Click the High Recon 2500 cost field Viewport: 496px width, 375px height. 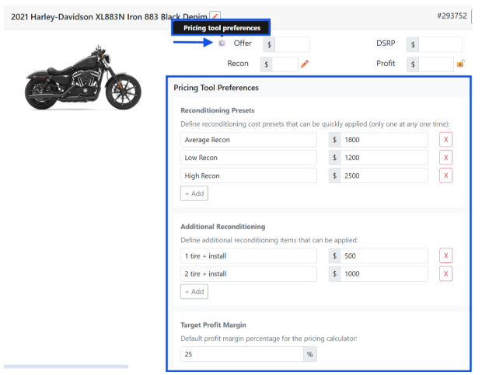click(384, 175)
